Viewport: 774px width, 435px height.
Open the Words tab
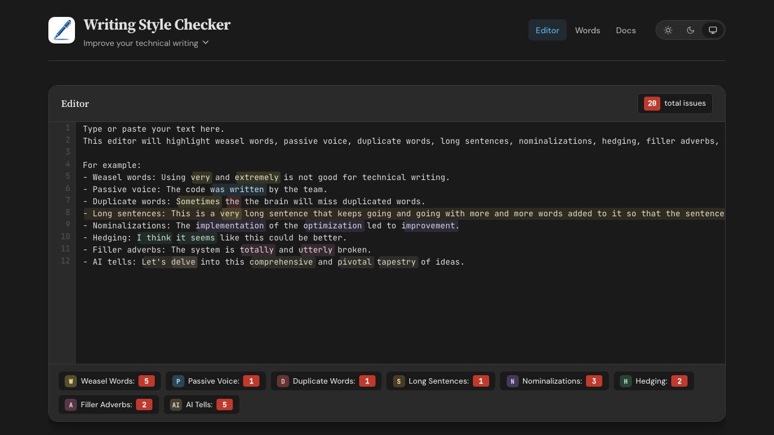[588, 30]
